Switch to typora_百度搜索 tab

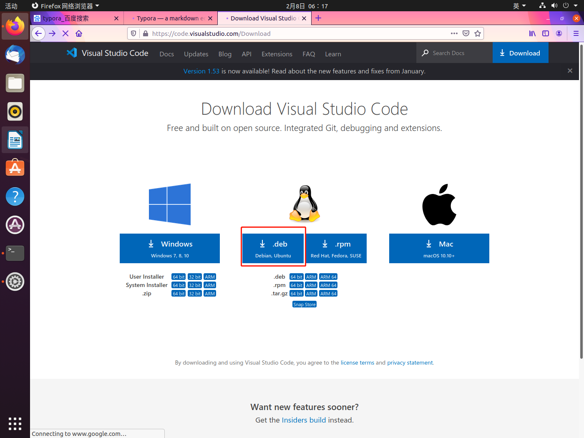click(x=77, y=18)
